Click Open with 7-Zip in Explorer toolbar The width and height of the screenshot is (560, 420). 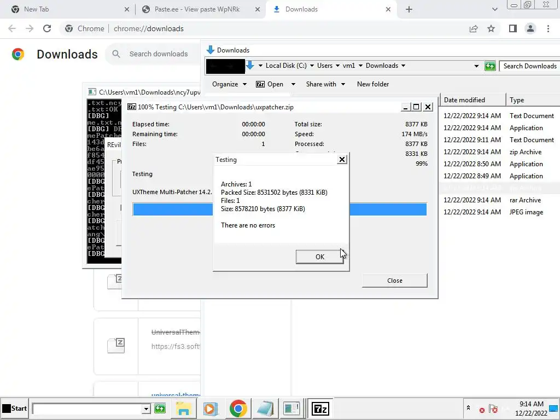[x=270, y=84]
